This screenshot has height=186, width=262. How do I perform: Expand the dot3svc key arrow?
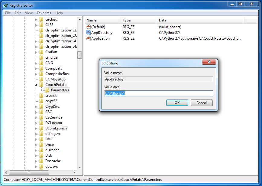pos(36,167)
